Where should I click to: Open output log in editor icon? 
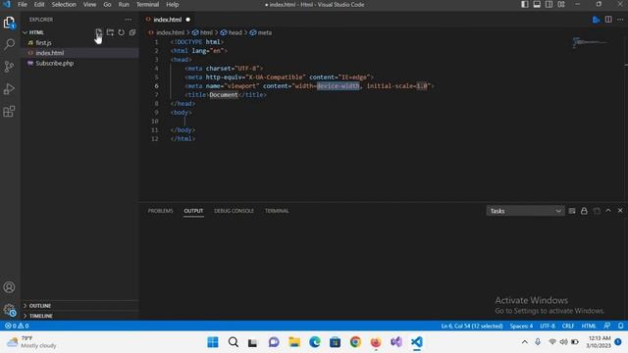[597, 211]
